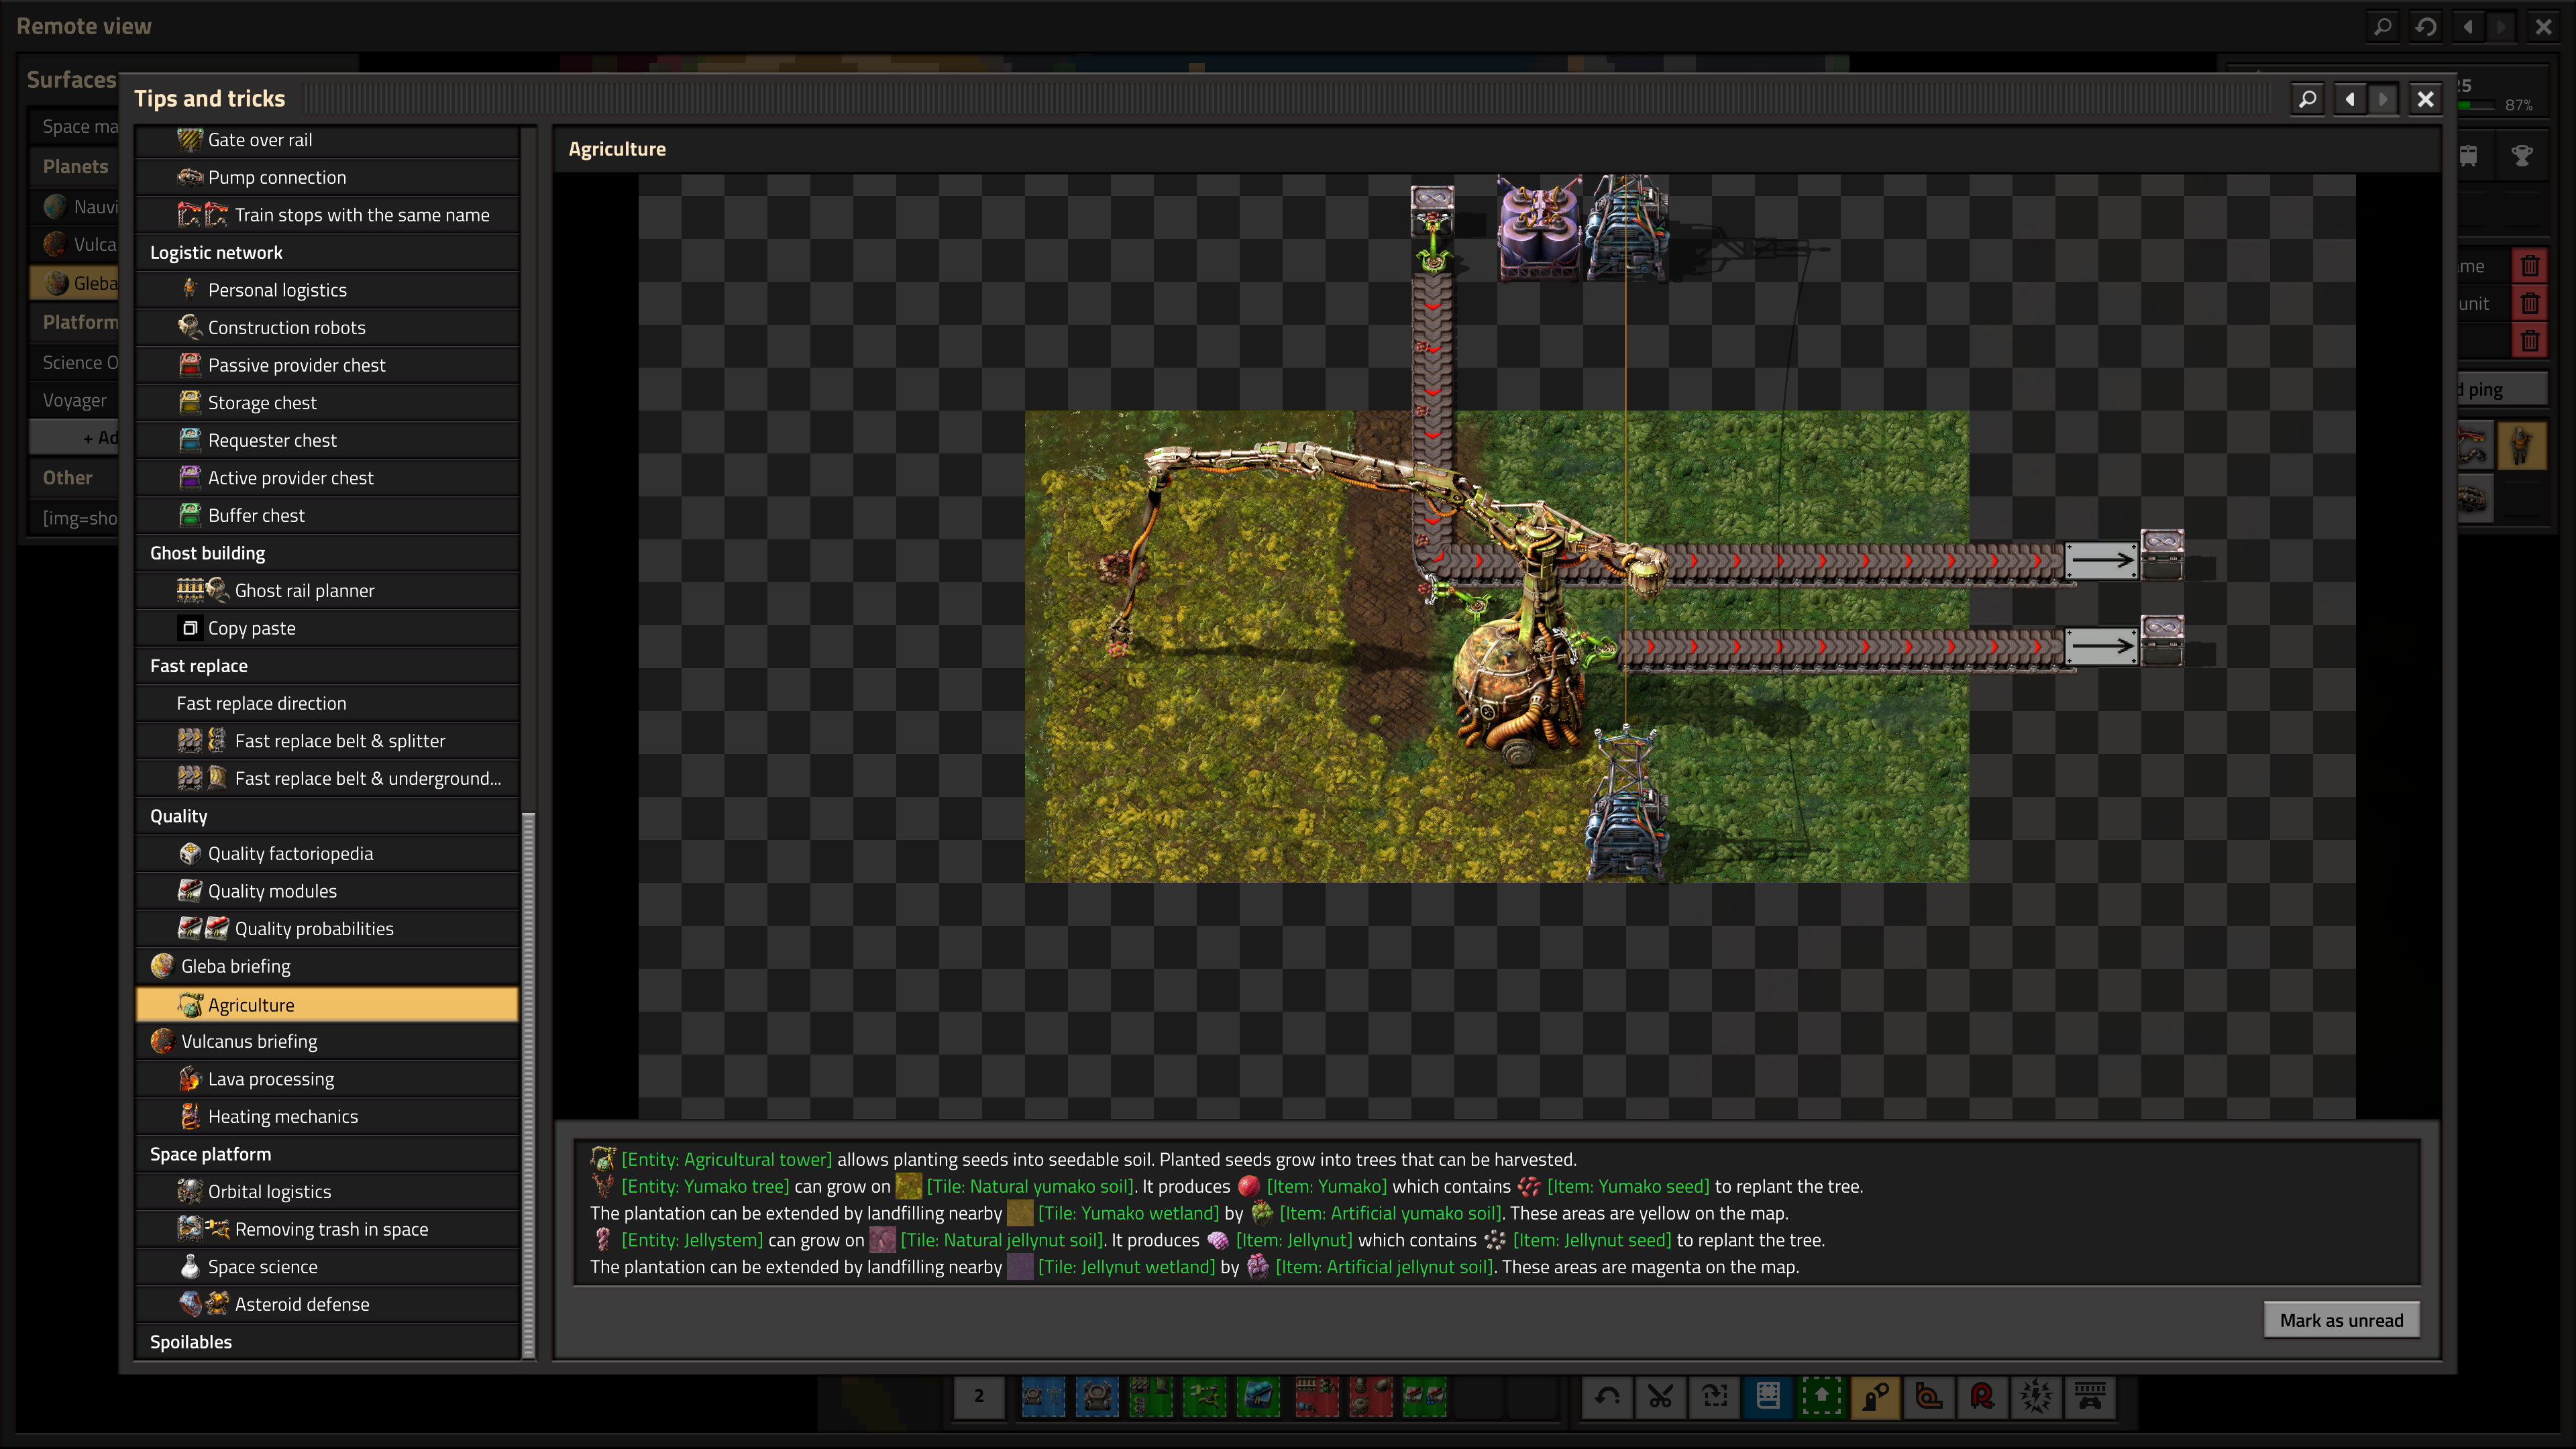Open Train stops with the same name tip
Viewport: 2576px width, 1449px height.
coord(327,215)
